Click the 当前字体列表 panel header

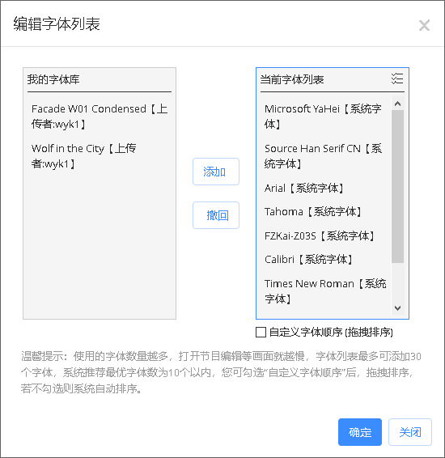(x=292, y=79)
